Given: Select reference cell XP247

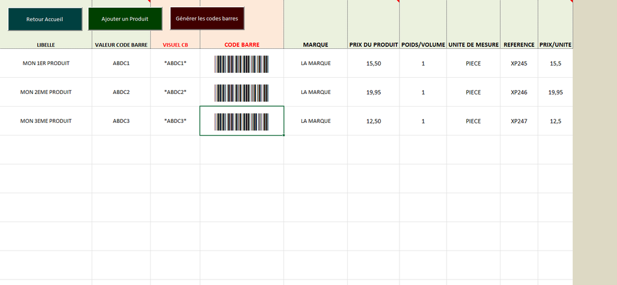Looking at the screenshot, I should pos(519,121).
